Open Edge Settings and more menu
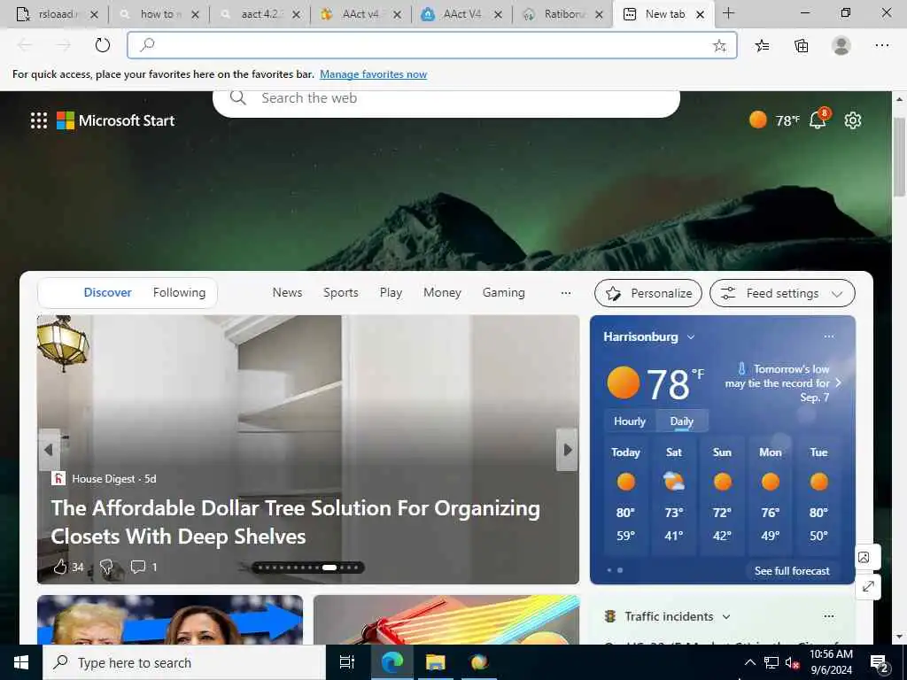This screenshot has width=907, height=680. tap(881, 46)
